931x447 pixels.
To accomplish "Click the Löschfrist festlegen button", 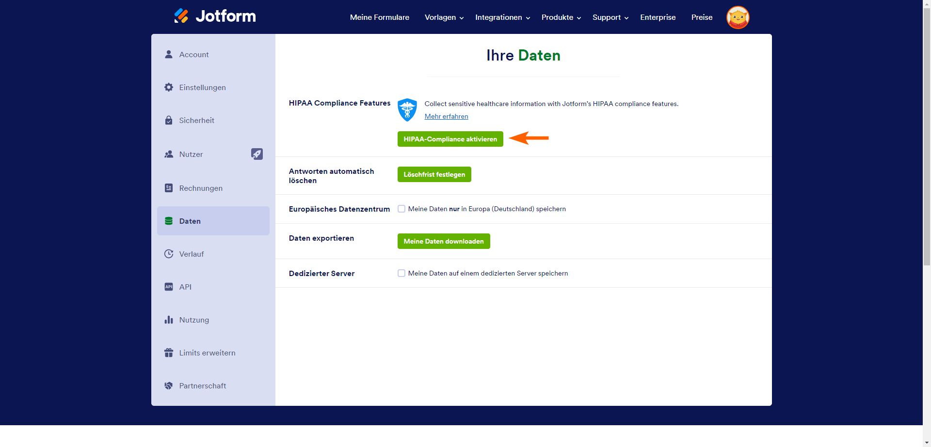I will tap(434, 174).
